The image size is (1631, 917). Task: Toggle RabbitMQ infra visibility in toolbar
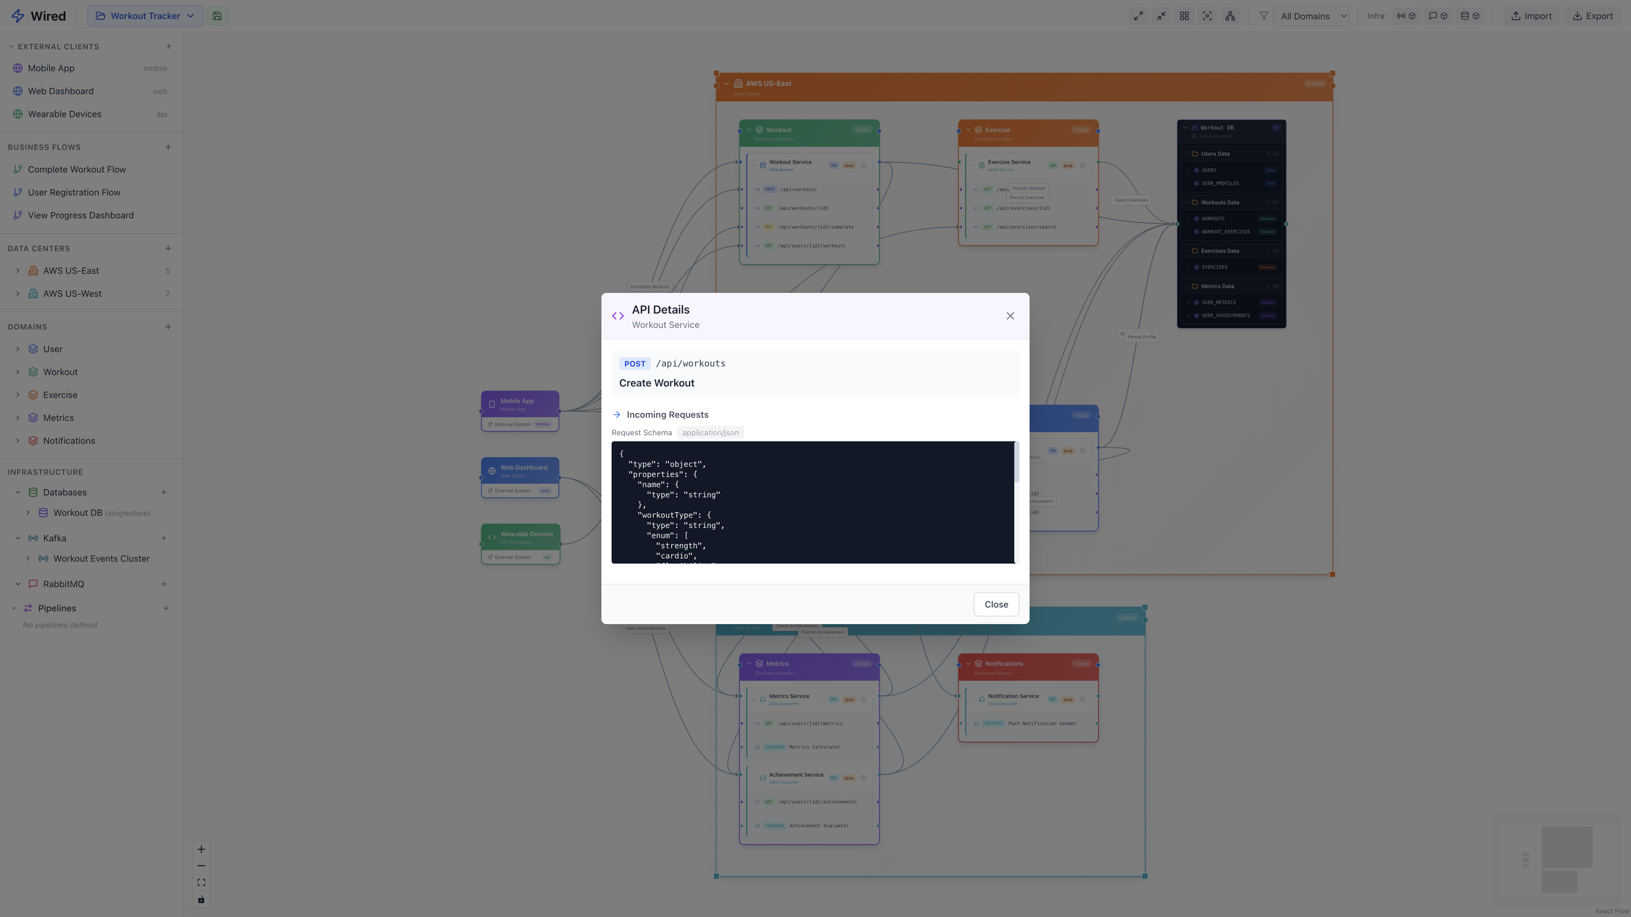tap(1438, 16)
